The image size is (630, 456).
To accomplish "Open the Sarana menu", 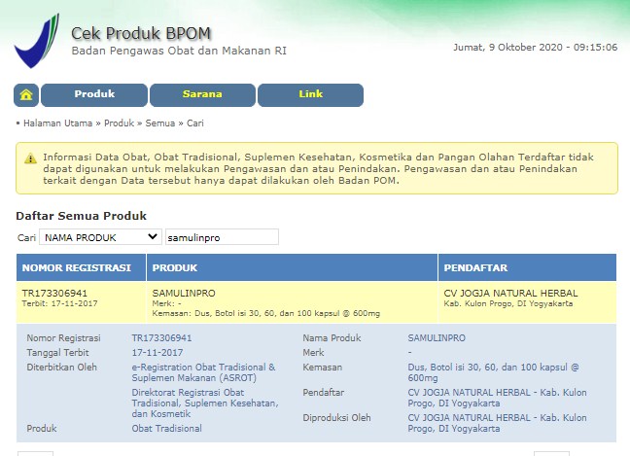I will (x=202, y=95).
